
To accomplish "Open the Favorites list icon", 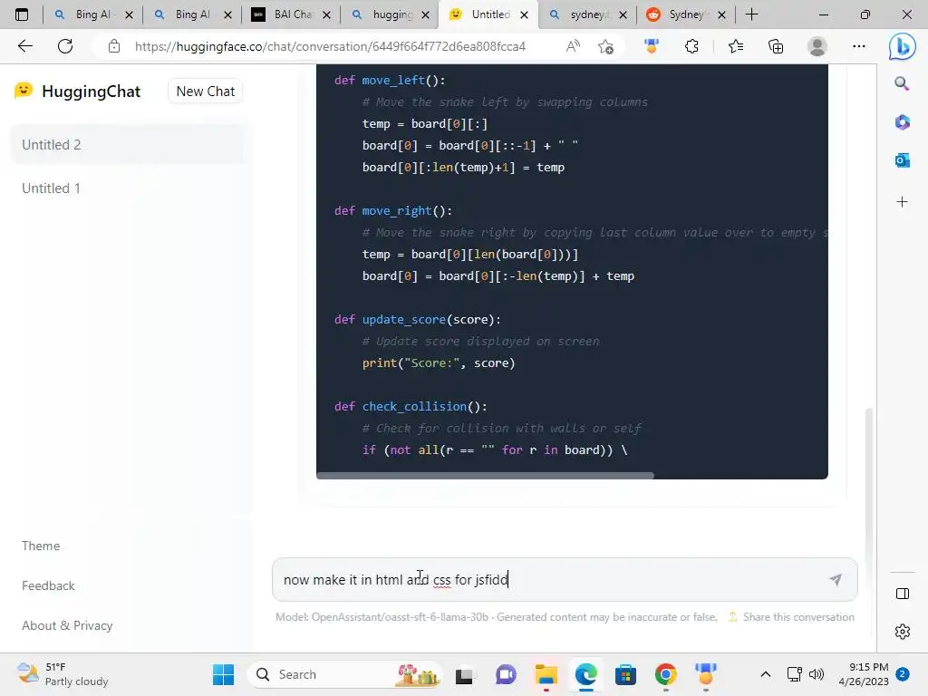I will [x=736, y=46].
